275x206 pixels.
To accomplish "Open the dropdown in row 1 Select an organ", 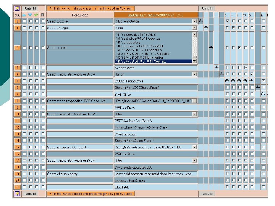I will click(x=194, y=28).
